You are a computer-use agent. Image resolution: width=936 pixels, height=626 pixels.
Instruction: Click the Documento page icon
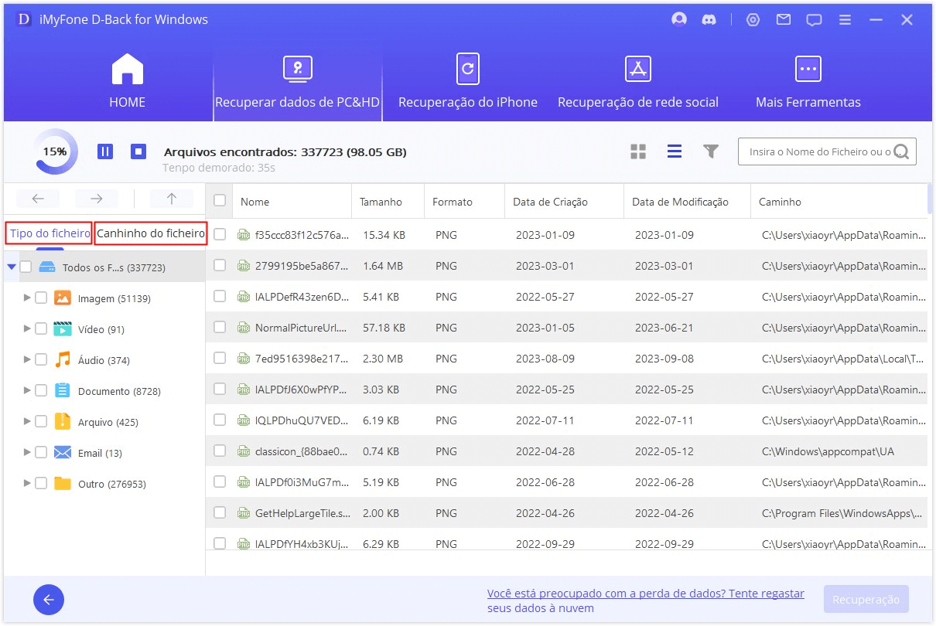point(63,391)
